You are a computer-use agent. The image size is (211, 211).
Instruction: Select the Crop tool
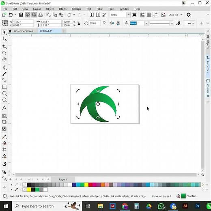point(4,47)
